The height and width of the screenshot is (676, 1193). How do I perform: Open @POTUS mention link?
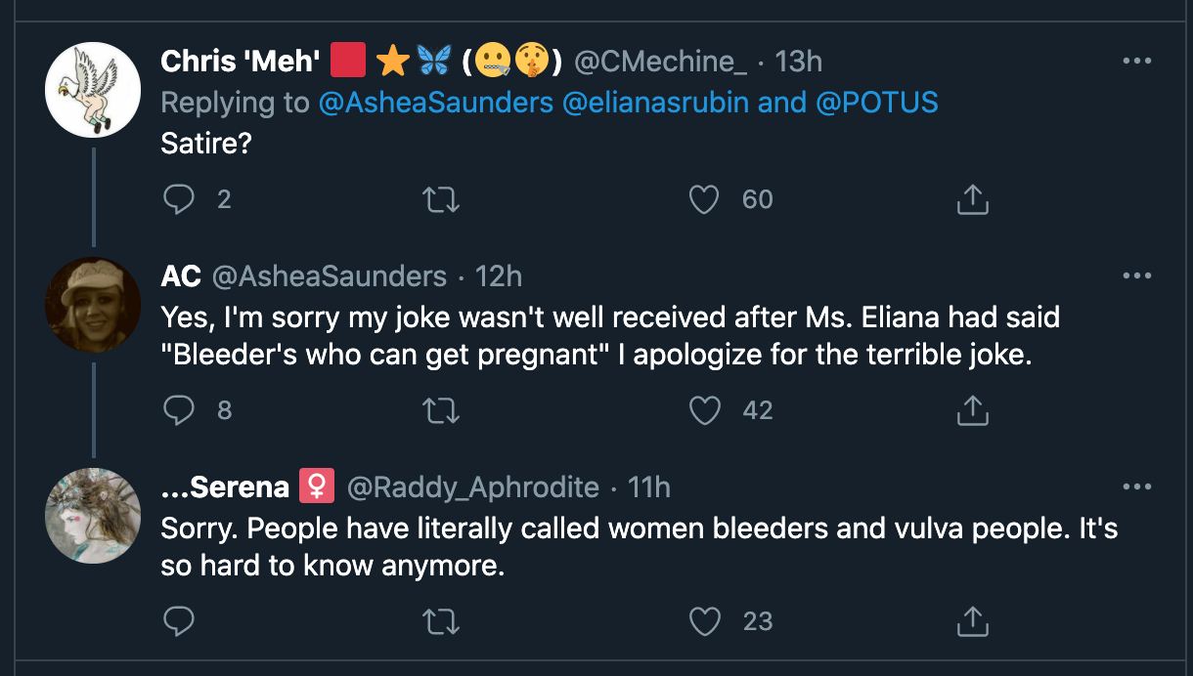tap(875, 102)
